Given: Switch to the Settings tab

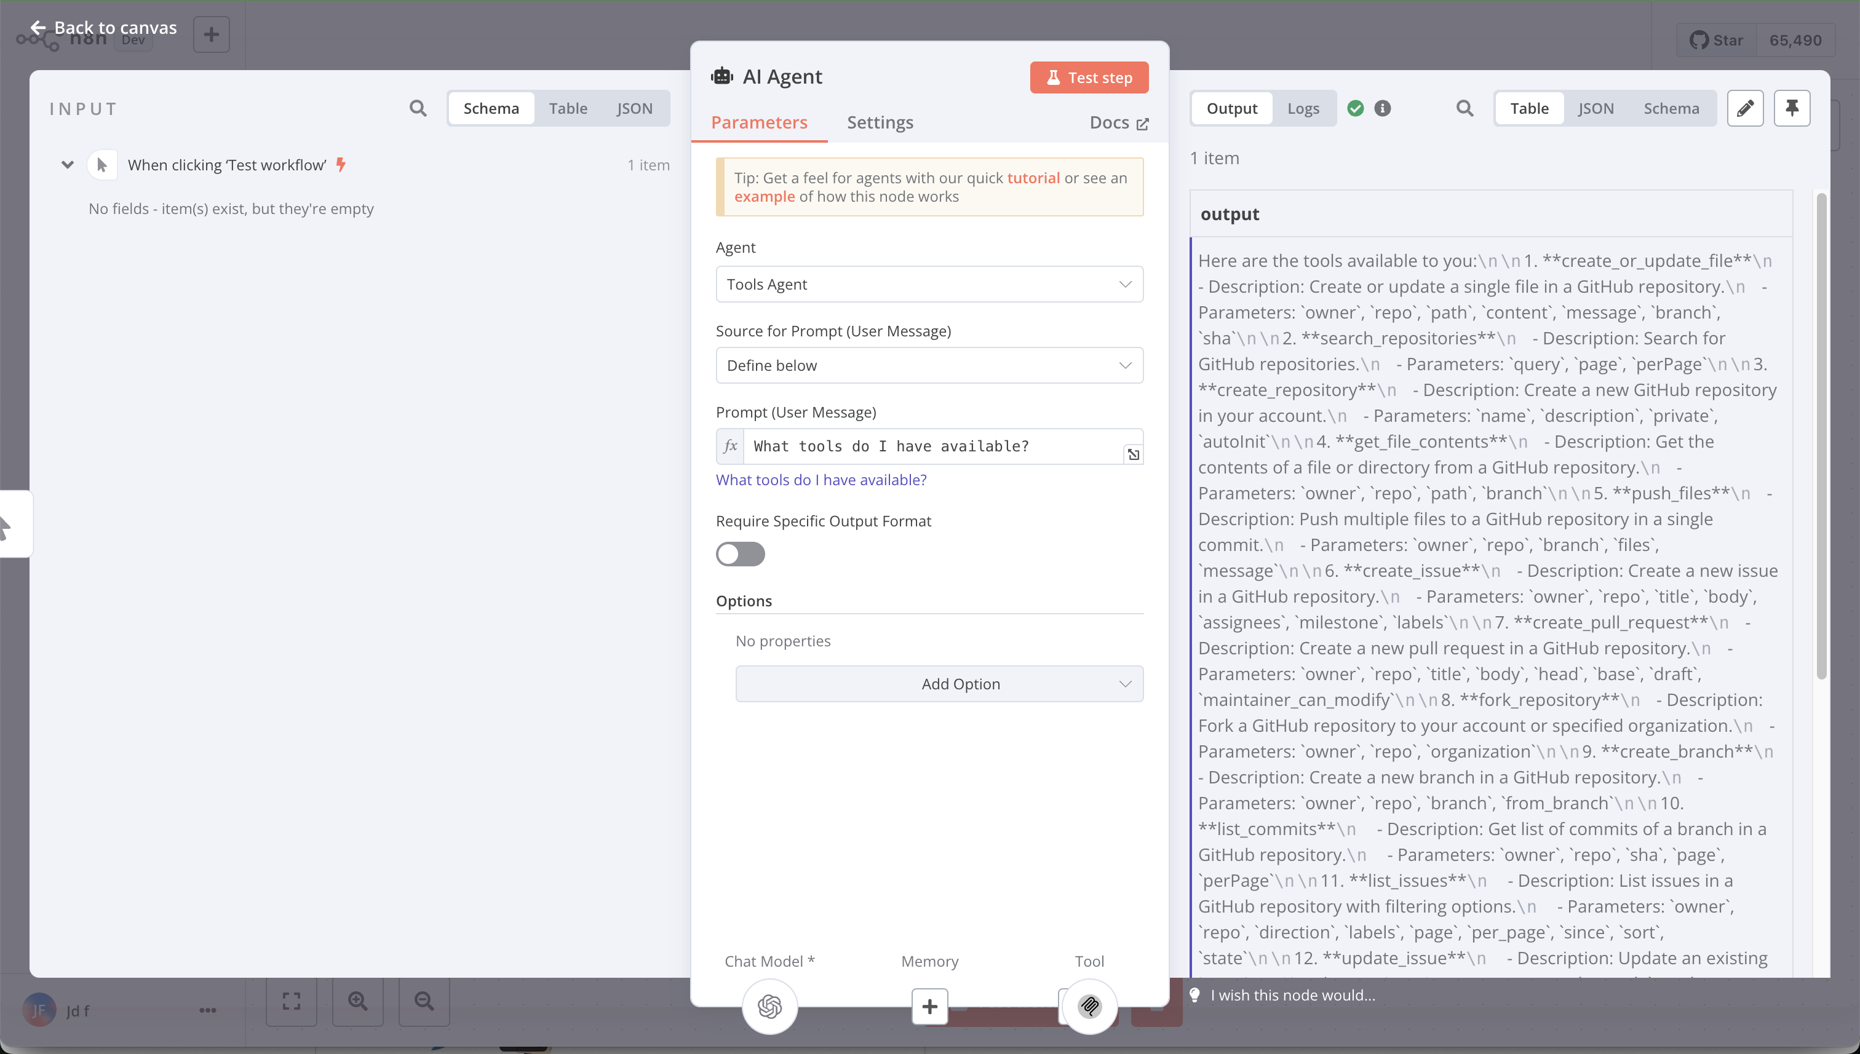Looking at the screenshot, I should click(880, 122).
